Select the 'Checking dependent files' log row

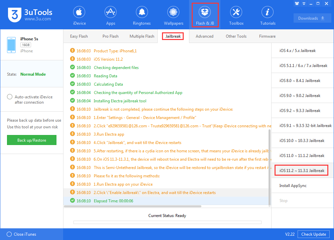coord(167,67)
